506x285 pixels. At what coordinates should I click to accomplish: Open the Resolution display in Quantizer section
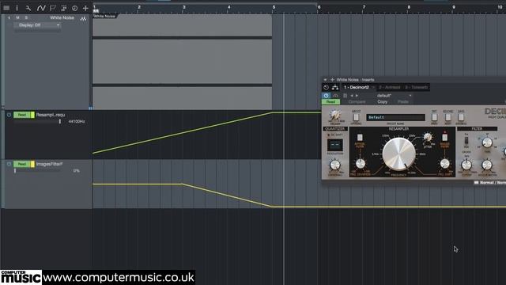[335, 145]
